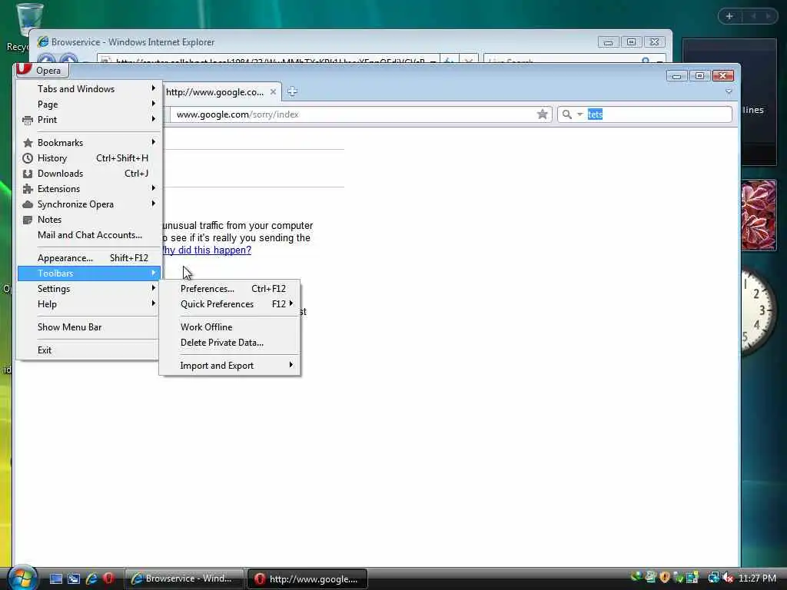787x590 pixels.
Task: Click the security shield tray icon
Action: [665, 578]
